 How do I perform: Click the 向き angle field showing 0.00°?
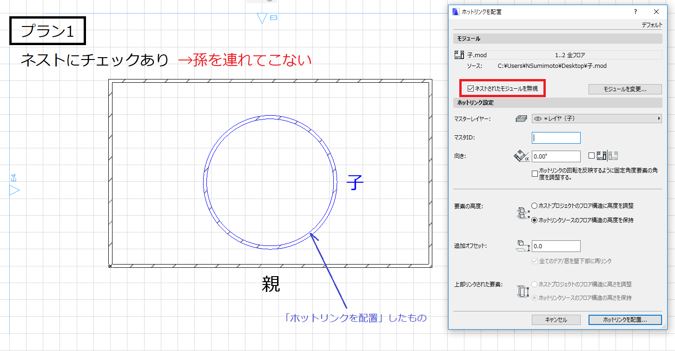(x=556, y=157)
